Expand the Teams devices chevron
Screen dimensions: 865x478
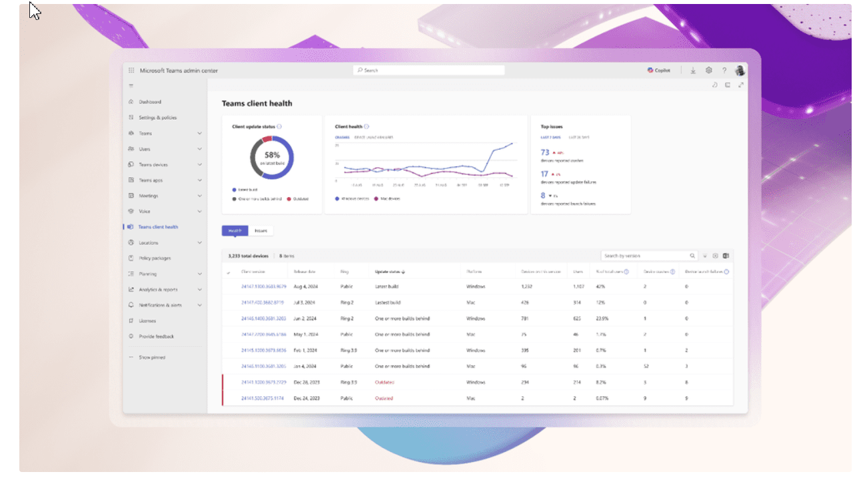pyautogui.click(x=200, y=164)
